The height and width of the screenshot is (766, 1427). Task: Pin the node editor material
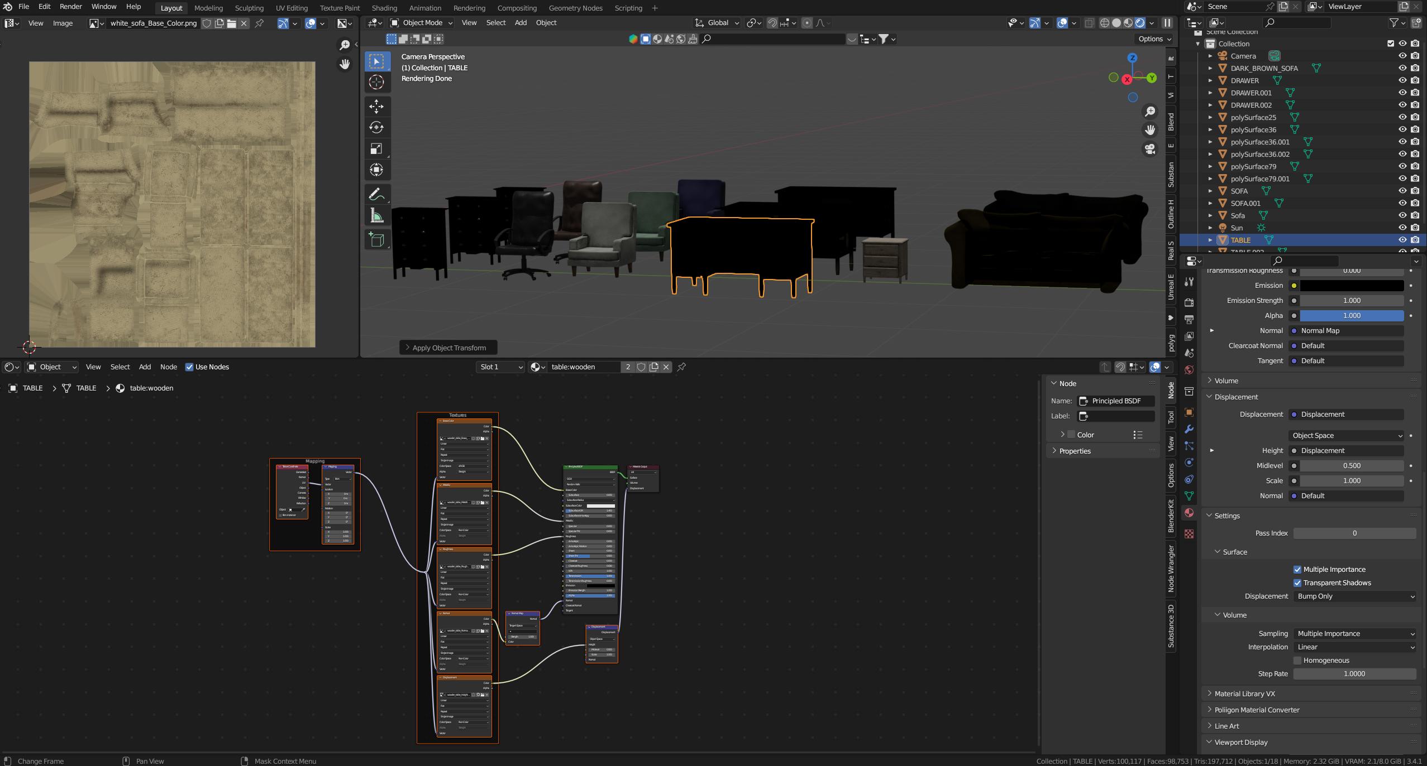coord(681,367)
